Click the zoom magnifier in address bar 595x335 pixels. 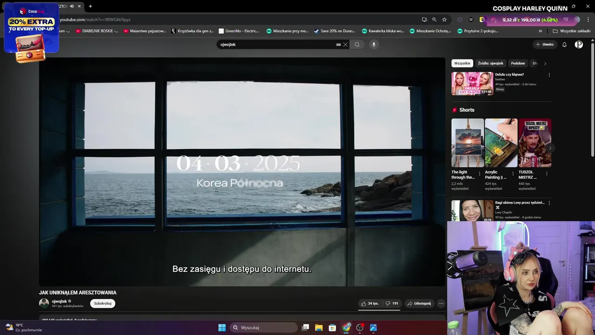434,20
